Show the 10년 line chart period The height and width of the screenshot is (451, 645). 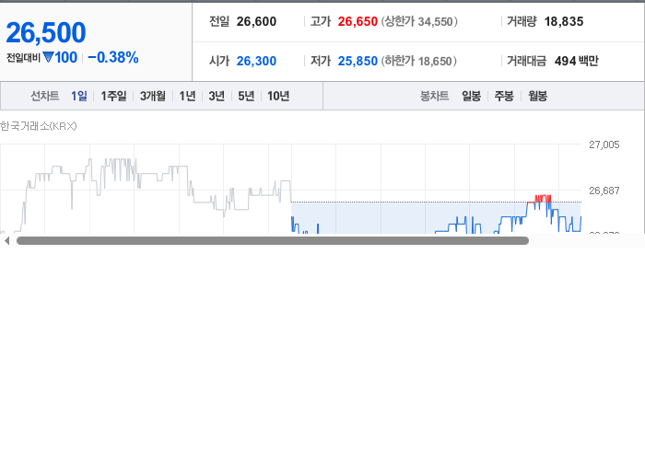click(x=278, y=96)
